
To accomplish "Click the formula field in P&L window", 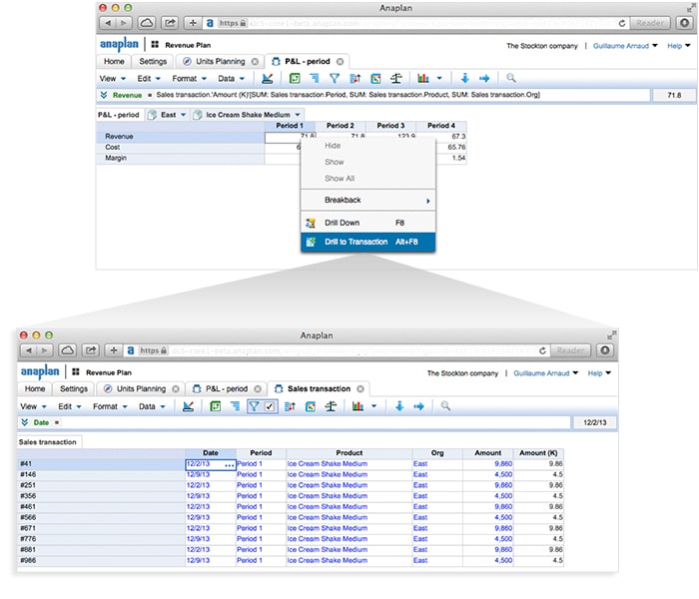I will (x=401, y=95).
